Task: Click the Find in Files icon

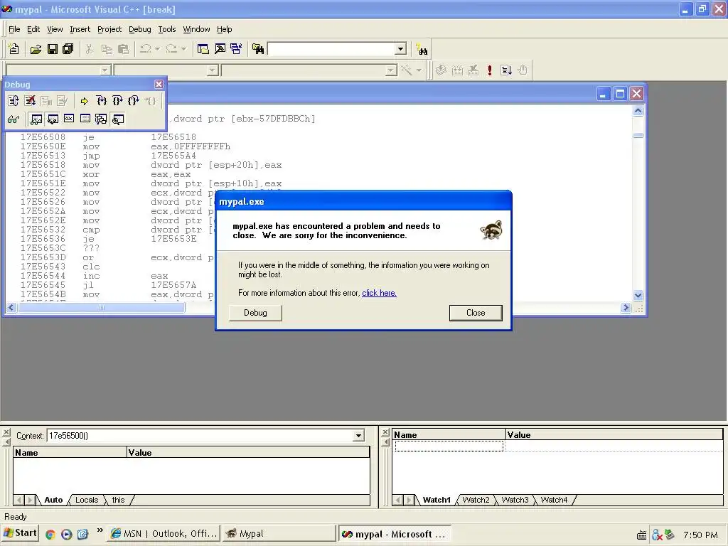Action: click(x=258, y=49)
